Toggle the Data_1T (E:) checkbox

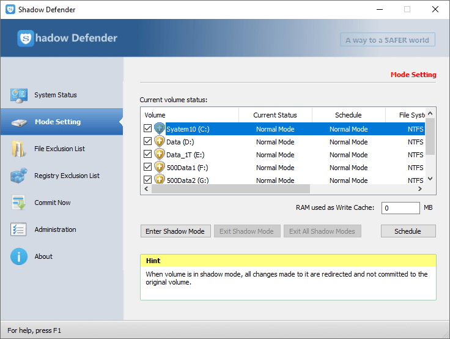pyautogui.click(x=147, y=154)
